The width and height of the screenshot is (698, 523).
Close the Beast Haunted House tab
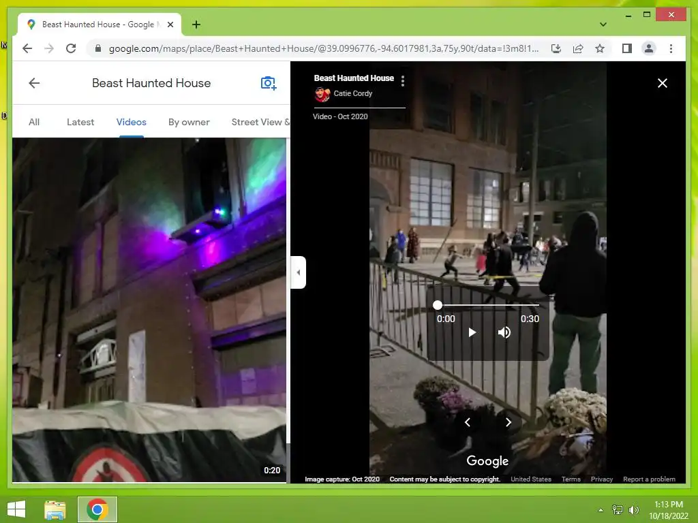170,25
